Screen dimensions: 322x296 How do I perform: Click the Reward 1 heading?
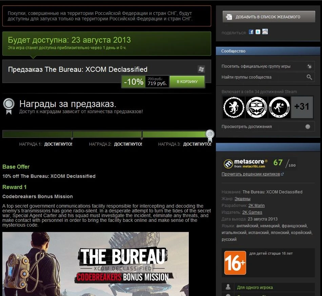(x=14, y=187)
